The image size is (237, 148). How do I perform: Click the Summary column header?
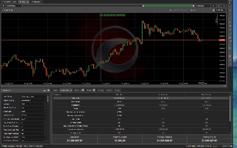(57, 95)
